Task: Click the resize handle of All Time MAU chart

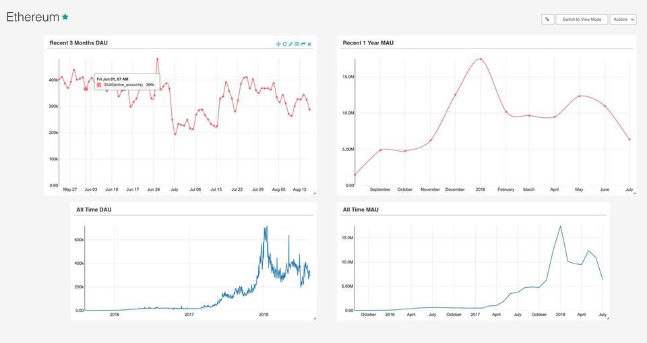Action: (x=607, y=317)
